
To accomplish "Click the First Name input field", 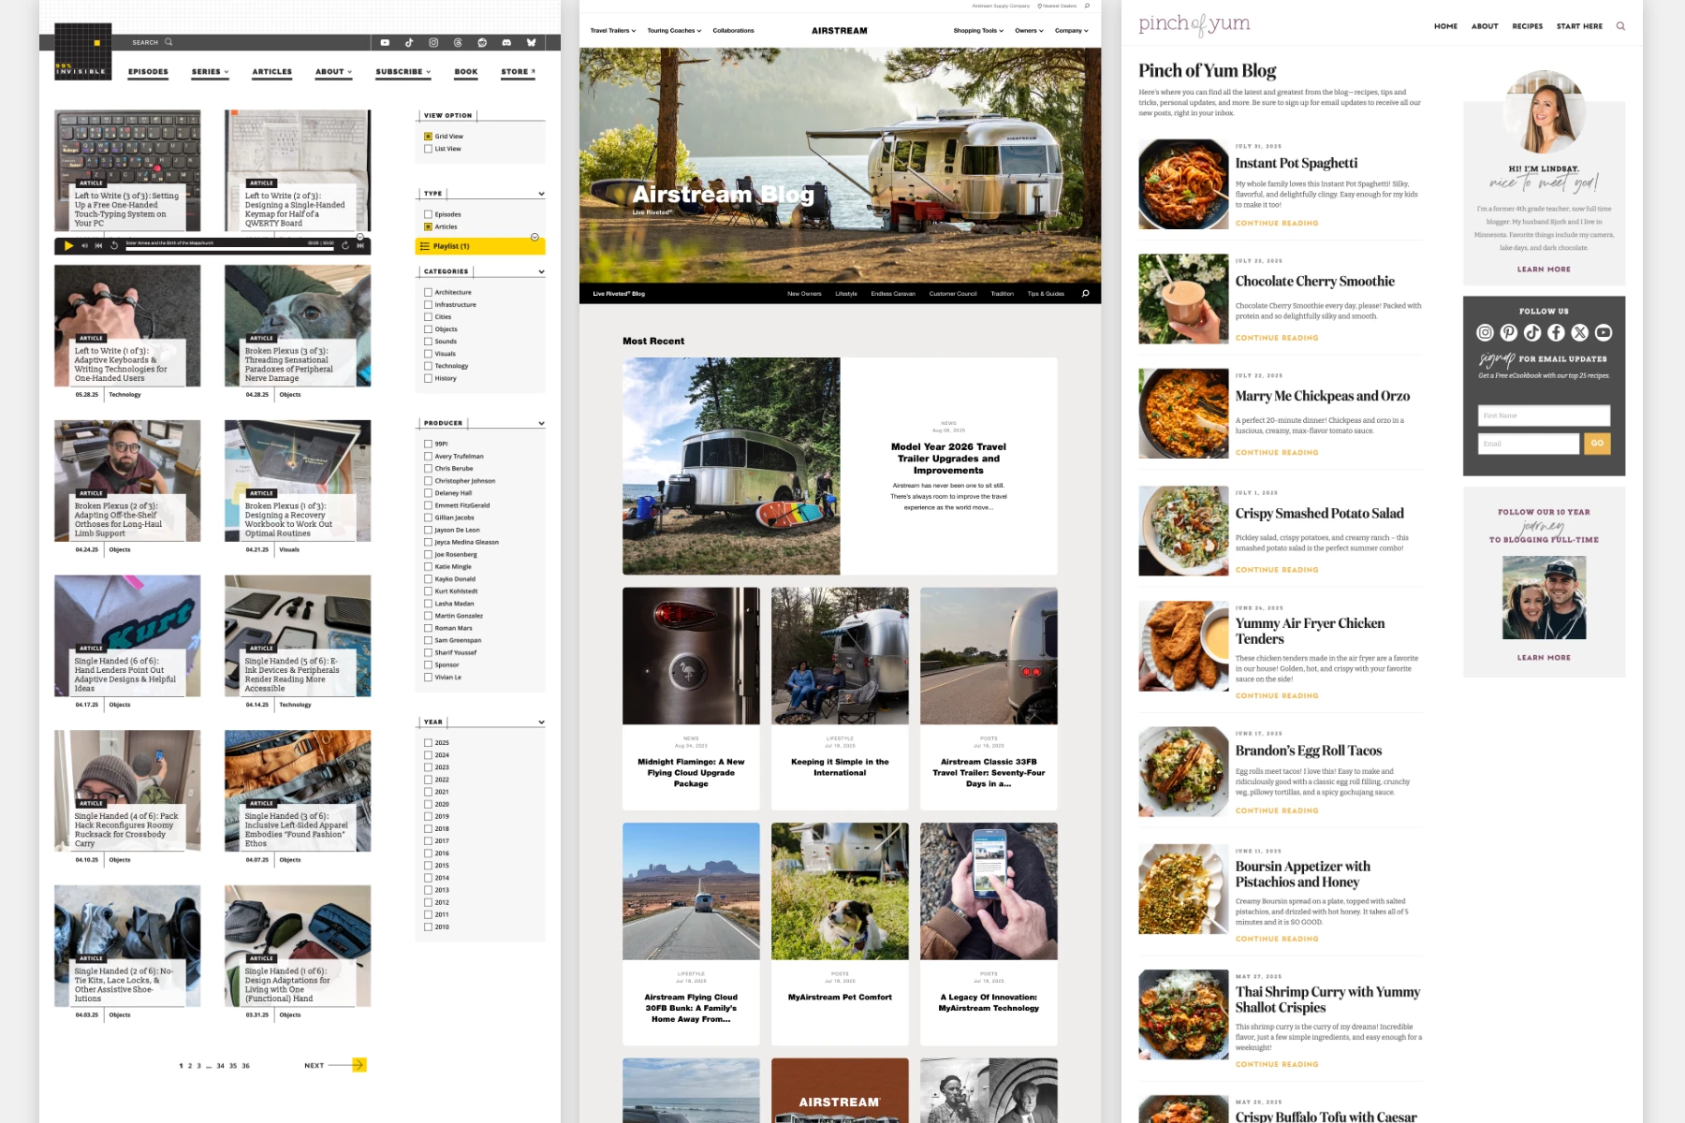I will pyautogui.click(x=1544, y=416).
